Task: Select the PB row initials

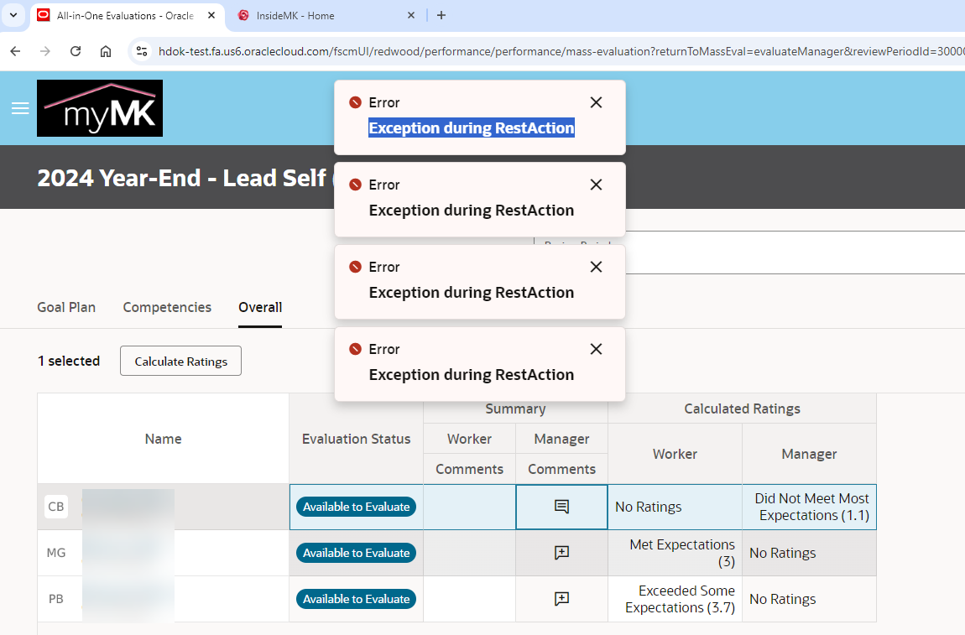Action: tap(56, 599)
